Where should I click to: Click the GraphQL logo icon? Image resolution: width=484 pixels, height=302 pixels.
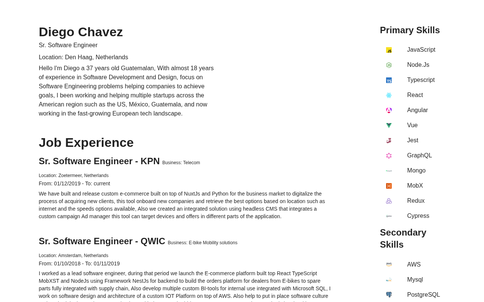389,156
